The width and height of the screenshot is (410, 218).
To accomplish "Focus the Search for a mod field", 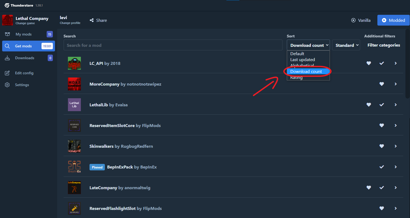I will pyautogui.click(x=173, y=45).
